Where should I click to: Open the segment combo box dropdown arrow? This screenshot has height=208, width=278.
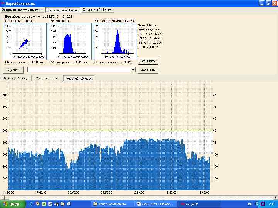point(133,70)
